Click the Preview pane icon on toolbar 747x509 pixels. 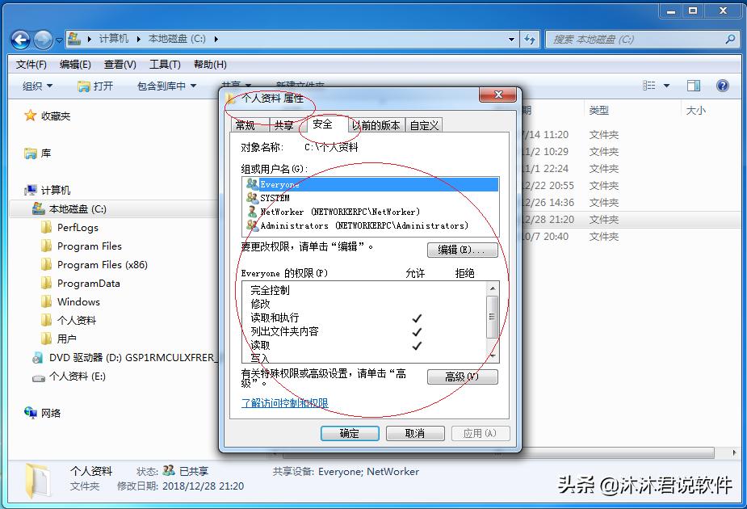pyautogui.click(x=693, y=86)
